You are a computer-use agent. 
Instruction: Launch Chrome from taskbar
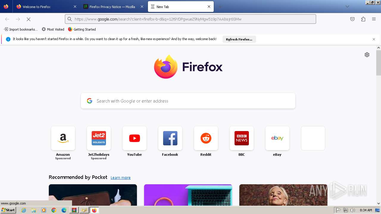click(54, 210)
